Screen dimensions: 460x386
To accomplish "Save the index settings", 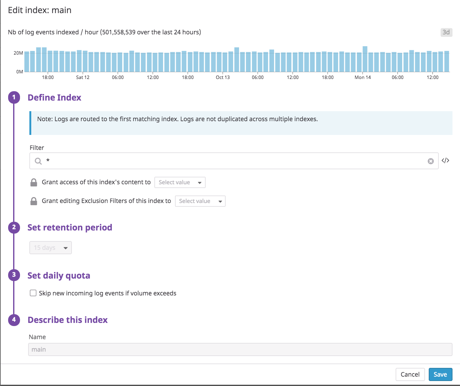I will [440, 374].
